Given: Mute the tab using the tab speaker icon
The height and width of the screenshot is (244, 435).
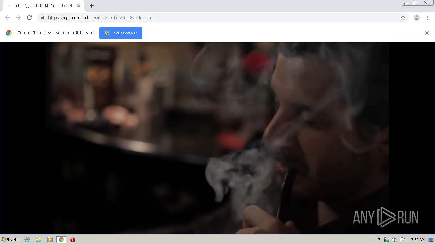Looking at the screenshot, I should coord(71,6).
